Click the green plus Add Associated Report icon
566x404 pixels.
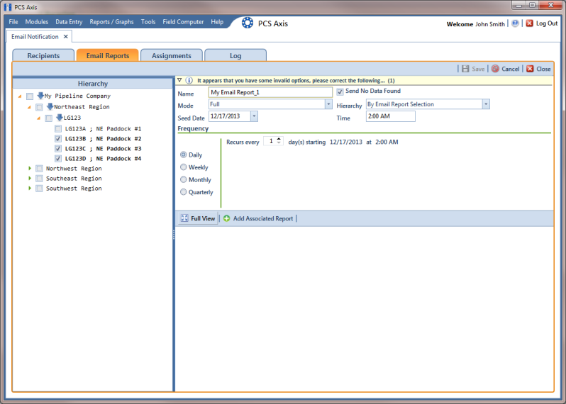click(227, 218)
